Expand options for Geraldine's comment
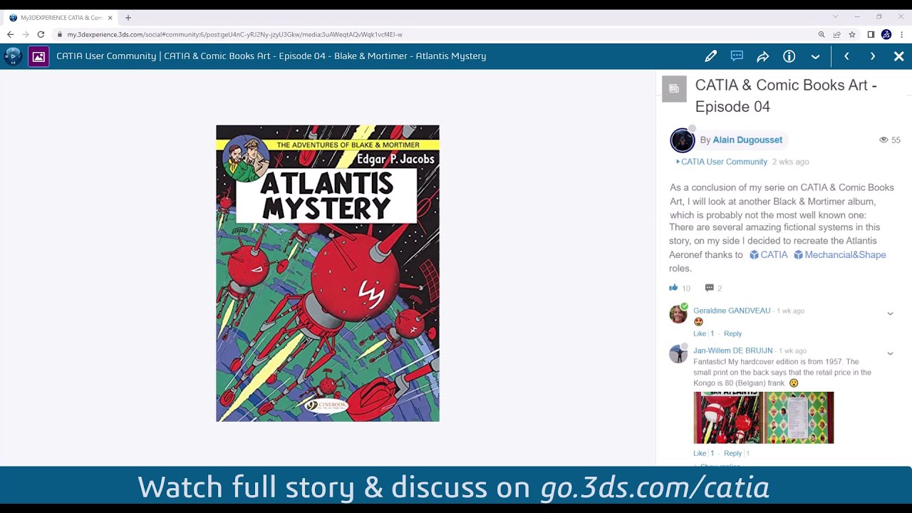This screenshot has width=912, height=513. coord(890,313)
